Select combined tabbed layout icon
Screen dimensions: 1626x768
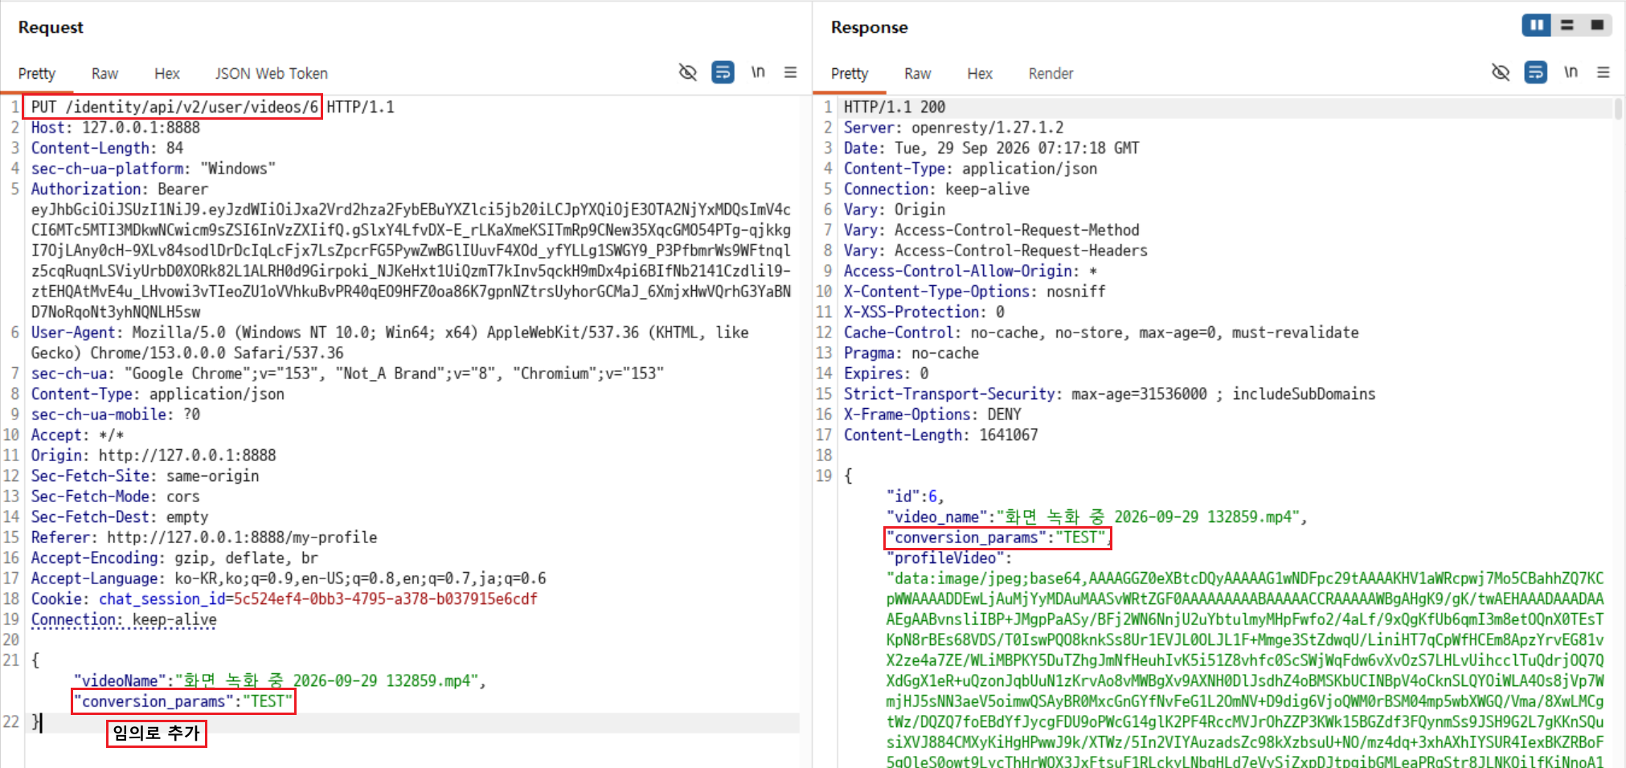tap(1597, 25)
